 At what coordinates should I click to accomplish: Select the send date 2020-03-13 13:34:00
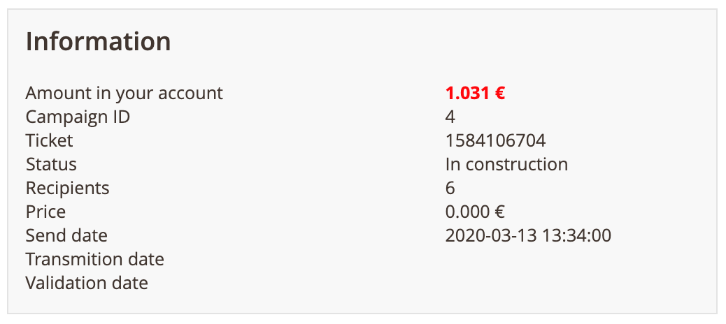[x=528, y=236]
